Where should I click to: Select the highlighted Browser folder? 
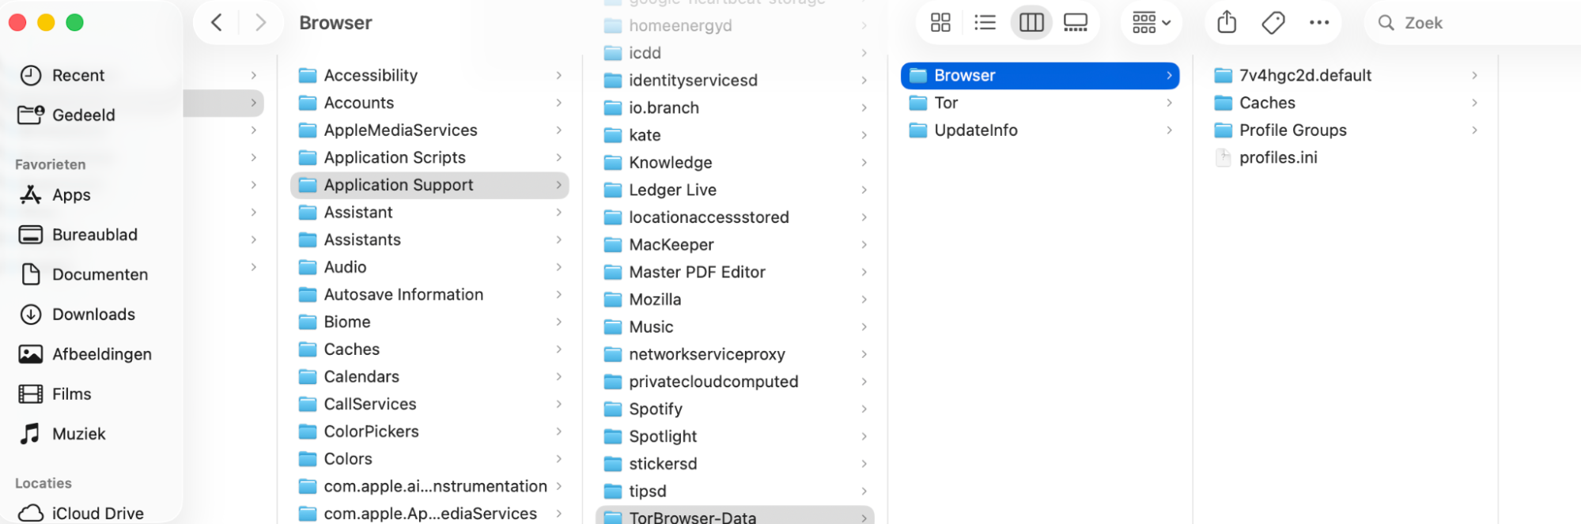[x=1040, y=75]
